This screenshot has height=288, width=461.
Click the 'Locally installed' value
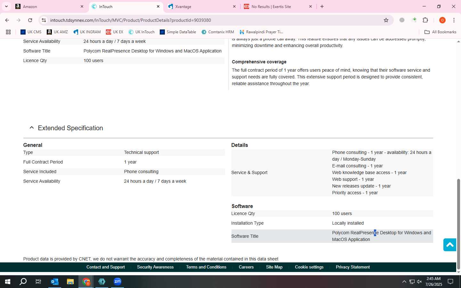point(348,223)
